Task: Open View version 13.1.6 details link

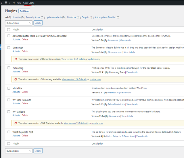Action: point(76,123)
